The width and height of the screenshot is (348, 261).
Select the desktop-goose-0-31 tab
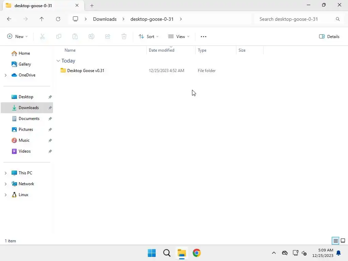coord(43,5)
